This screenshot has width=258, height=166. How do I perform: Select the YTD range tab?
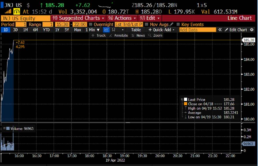pyautogui.click(x=46, y=30)
